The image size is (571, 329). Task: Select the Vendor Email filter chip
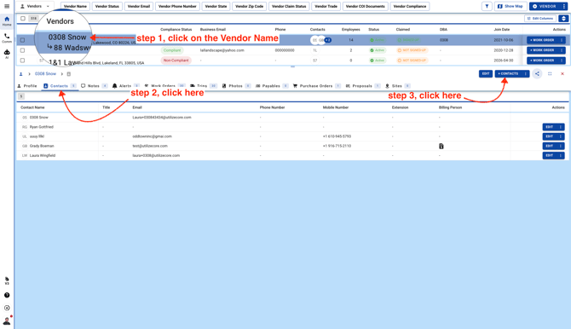(139, 6)
